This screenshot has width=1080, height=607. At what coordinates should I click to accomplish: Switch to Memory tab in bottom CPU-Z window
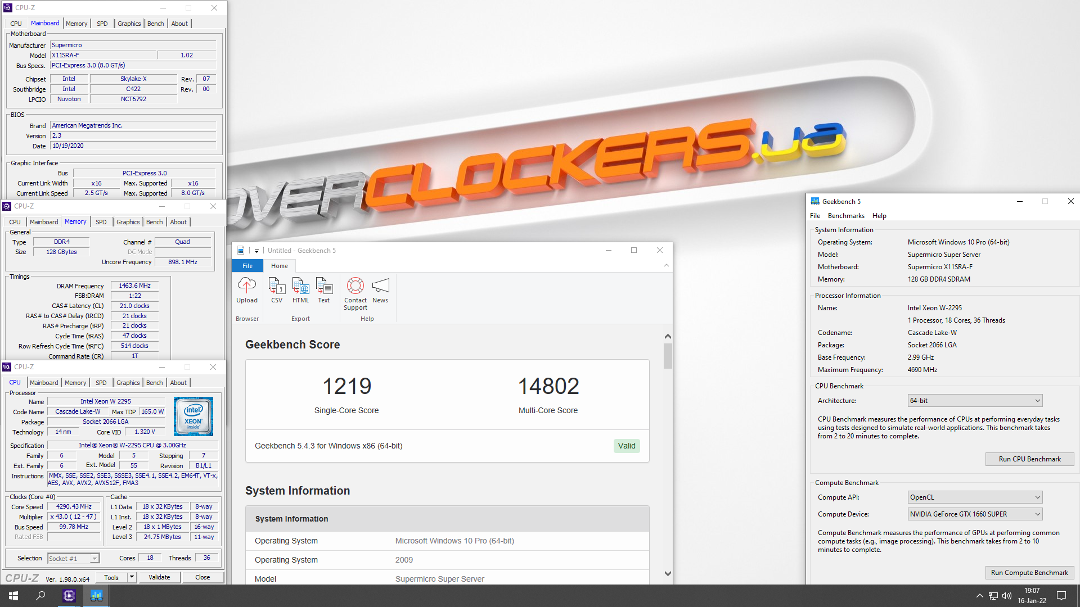point(75,383)
